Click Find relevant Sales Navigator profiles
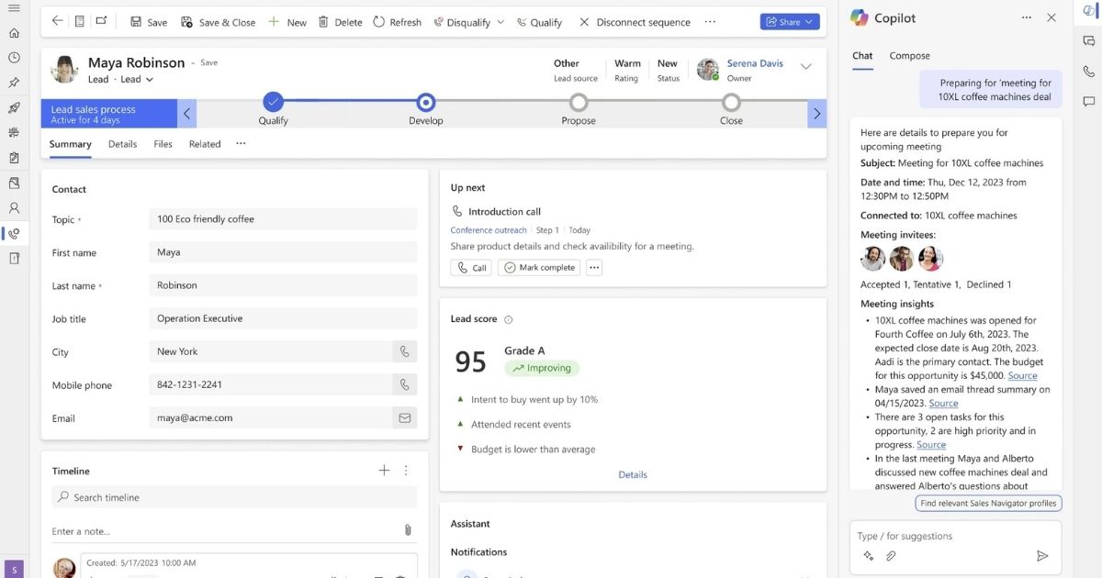The width and height of the screenshot is (1102, 578). click(x=989, y=503)
